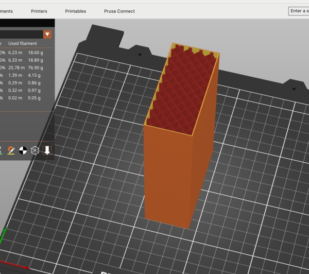The image size is (309, 274).
Task: Click the 0.02 m filament length
Action: [x=15, y=98]
